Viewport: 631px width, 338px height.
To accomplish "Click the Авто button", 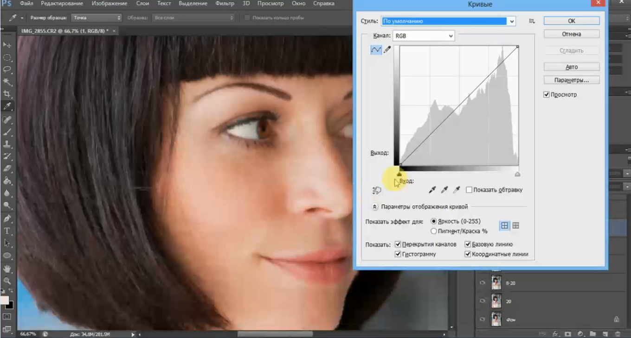I will [571, 67].
